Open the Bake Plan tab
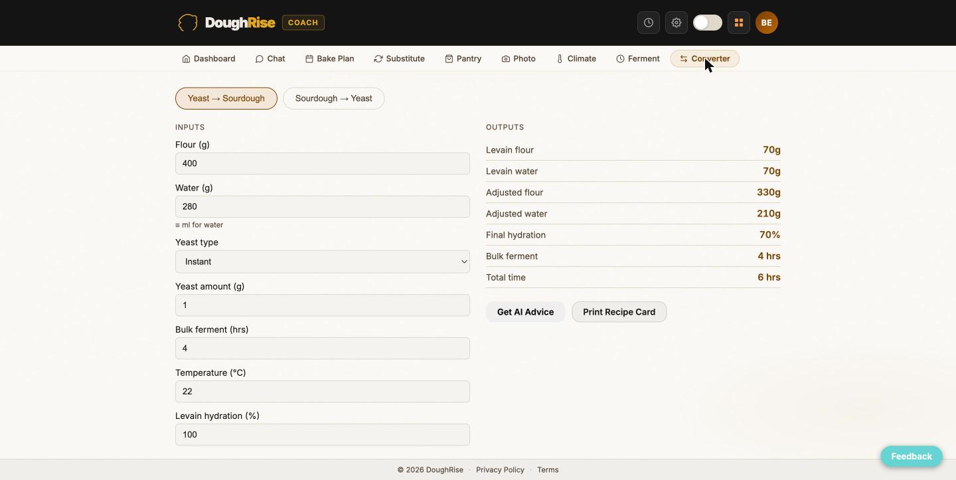The height and width of the screenshot is (480, 956). click(x=329, y=58)
